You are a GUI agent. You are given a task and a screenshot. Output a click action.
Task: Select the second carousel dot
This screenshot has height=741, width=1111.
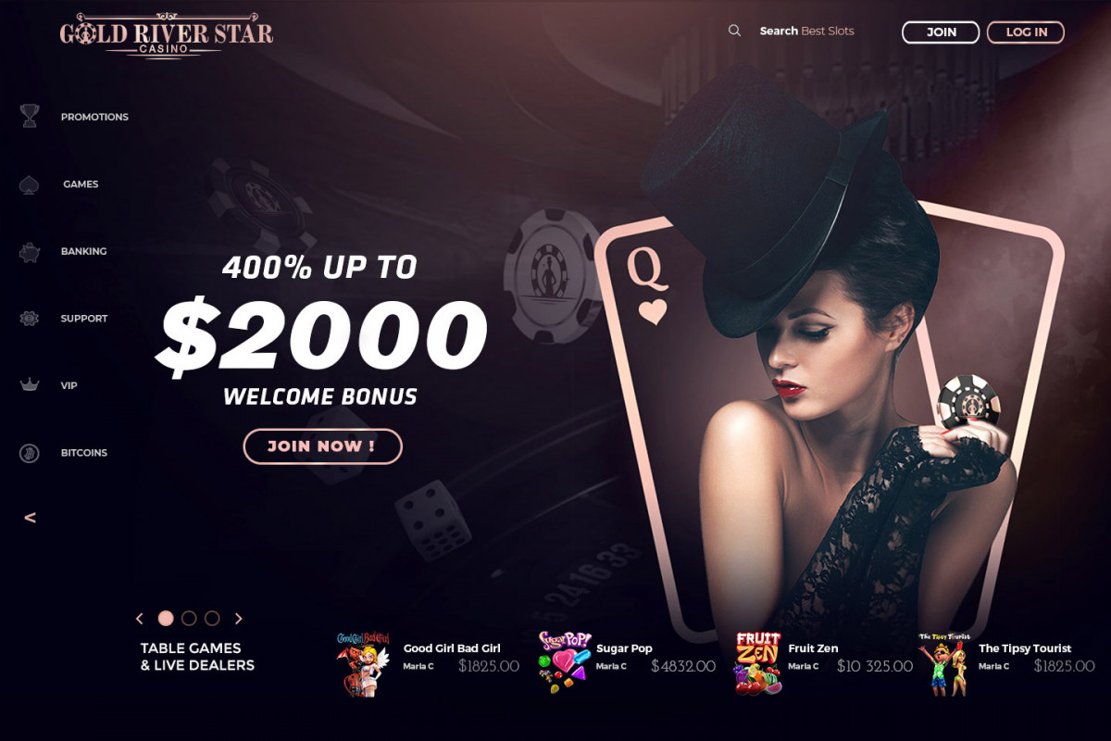coord(189,618)
